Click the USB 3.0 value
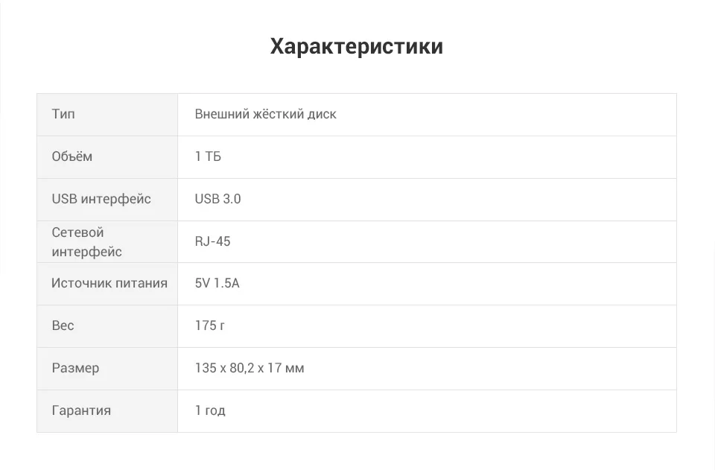Screen dimensions: 715x470 tap(218, 199)
